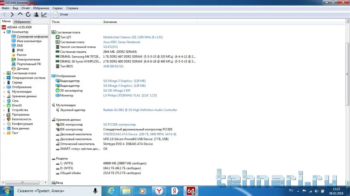This screenshot has height=196, width=350.
Task: Refresh the page with Refresh icon
Action: [28, 14]
